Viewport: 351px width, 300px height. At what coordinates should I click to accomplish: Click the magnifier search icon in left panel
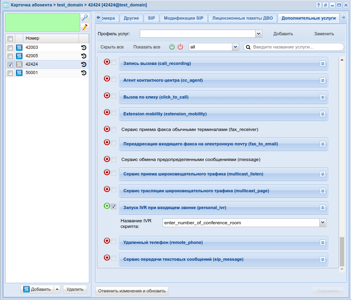(85, 18)
